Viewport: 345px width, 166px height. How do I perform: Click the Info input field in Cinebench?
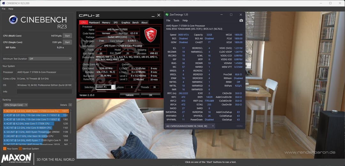[x=44, y=92]
